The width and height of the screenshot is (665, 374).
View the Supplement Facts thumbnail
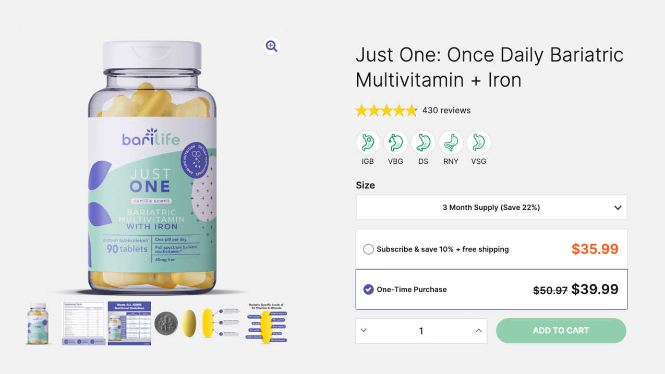83,323
